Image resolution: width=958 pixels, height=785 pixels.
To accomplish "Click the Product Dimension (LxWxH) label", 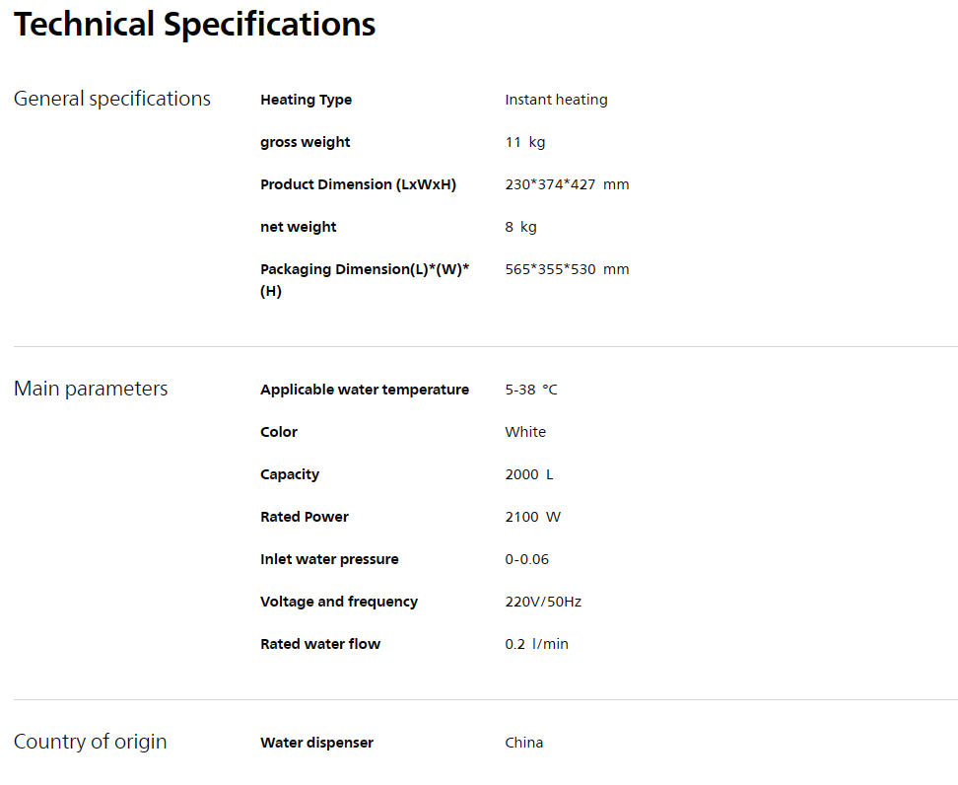I will click(x=358, y=184).
